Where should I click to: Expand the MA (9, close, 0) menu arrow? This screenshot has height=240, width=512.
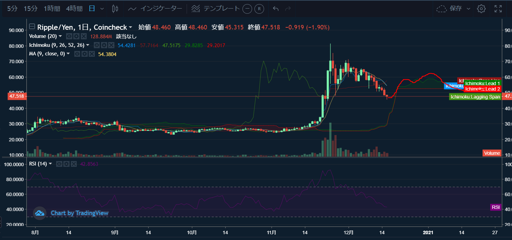coord(68,54)
